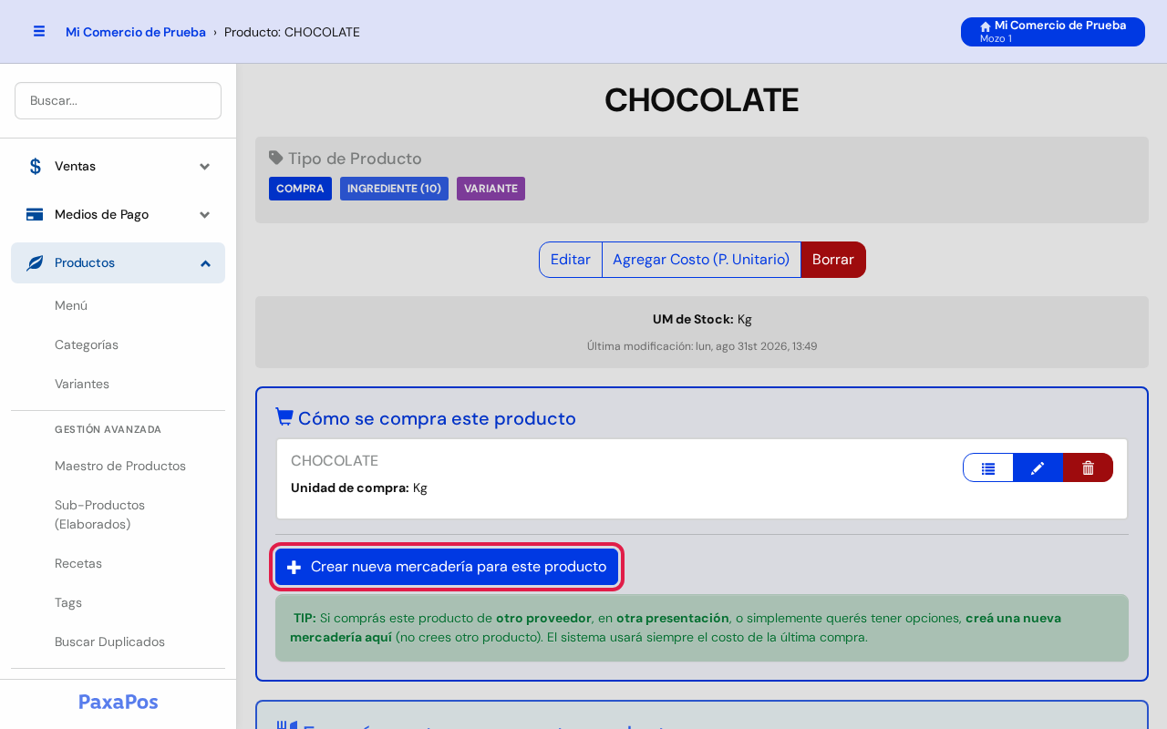Click Agregar Costo (P. Unitario)
Viewport: 1167px width, 729px height.
click(x=701, y=260)
